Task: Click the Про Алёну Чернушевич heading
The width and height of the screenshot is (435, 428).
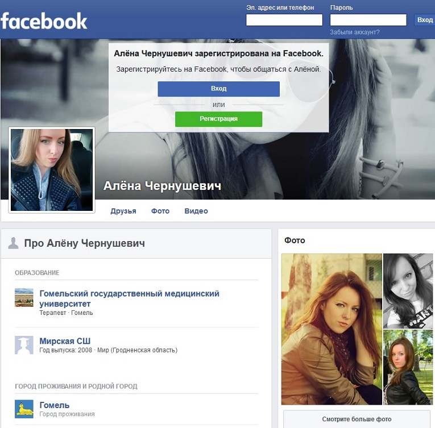Action: 84,243
